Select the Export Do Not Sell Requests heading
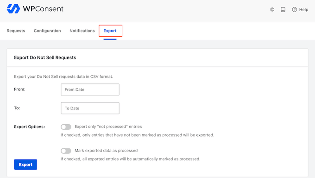Image resolution: width=315 pixels, height=178 pixels. (x=45, y=57)
